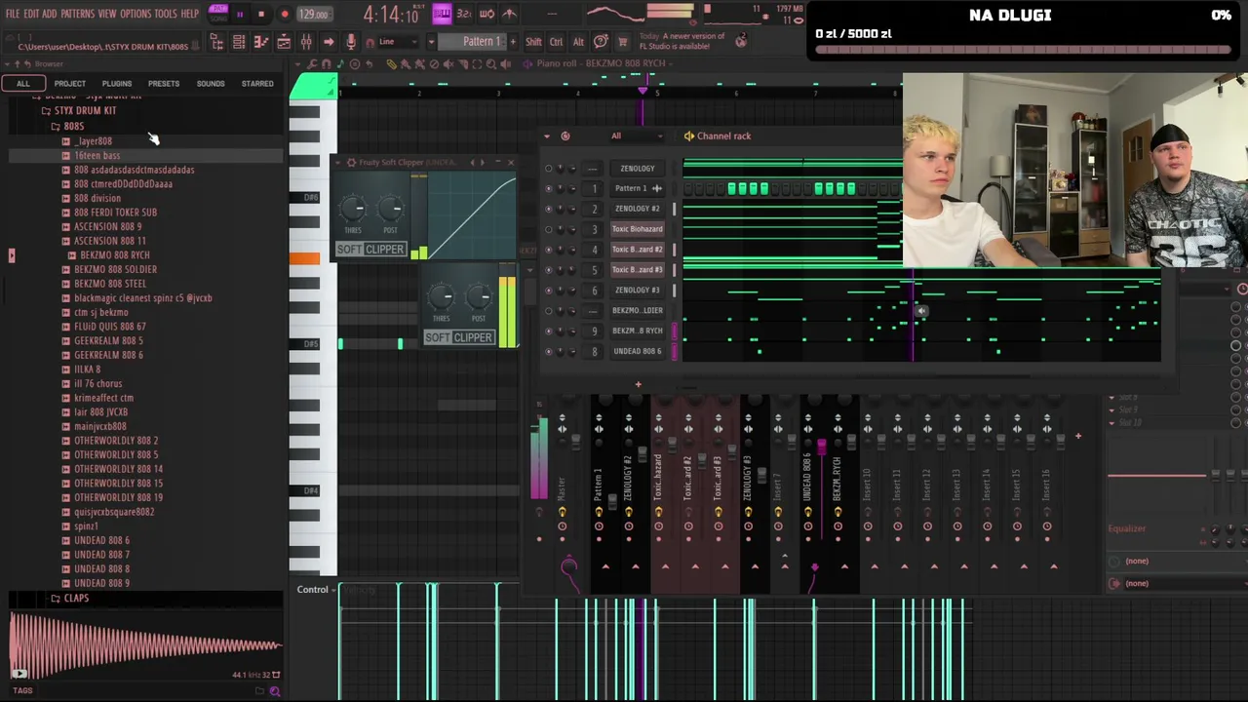1248x702 pixels.
Task: Click the record button in transport
Action: coord(285,15)
